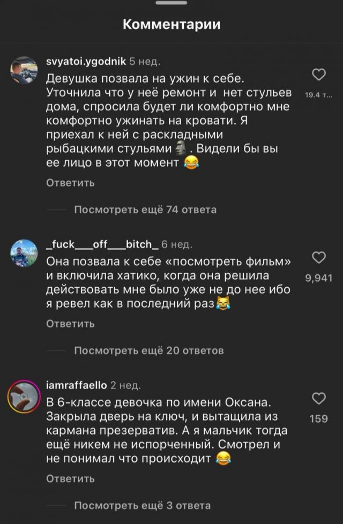Like the comment by iamraffaello
This screenshot has height=524, width=343.
(x=319, y=399)
